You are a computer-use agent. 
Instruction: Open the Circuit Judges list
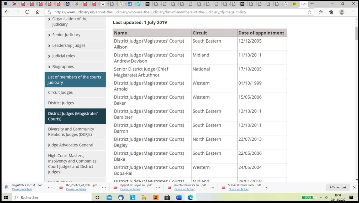pos(75,92)
